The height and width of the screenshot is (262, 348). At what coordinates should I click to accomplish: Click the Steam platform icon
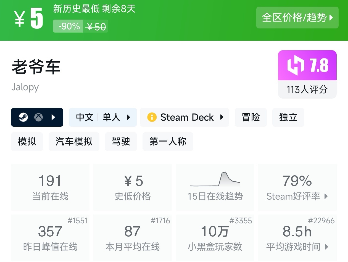pos(23,117)
